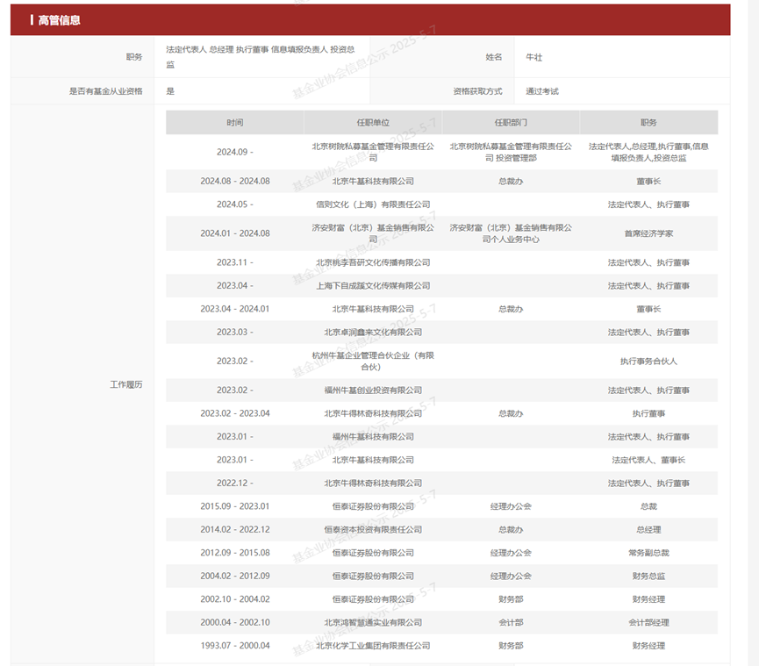Click the 高管信息 section header
The image size is (759, 666).
(x=60, y=20)
